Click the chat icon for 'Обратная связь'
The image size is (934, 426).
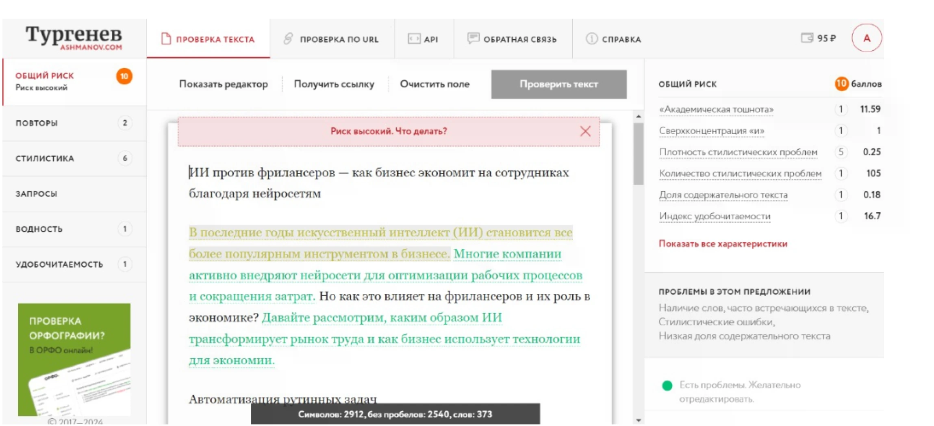473,39
